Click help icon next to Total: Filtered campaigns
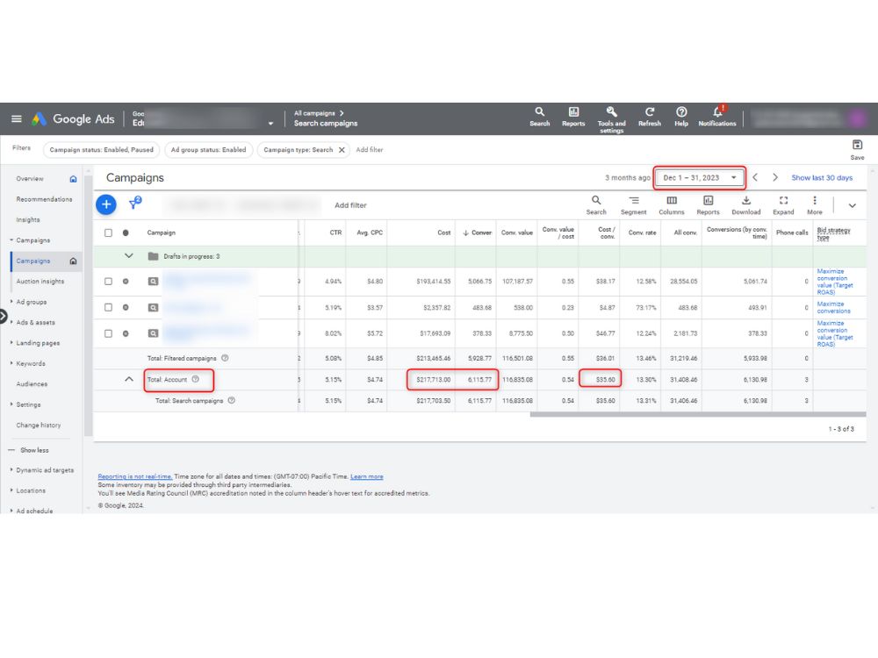Screen dimensions: 878x658 tap(225, 358)
